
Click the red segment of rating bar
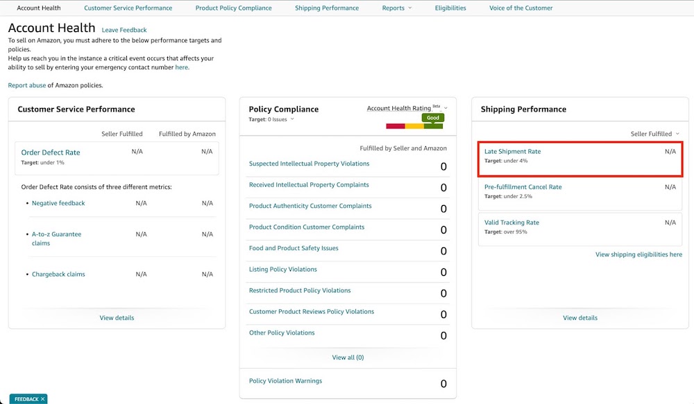point(396,126)
